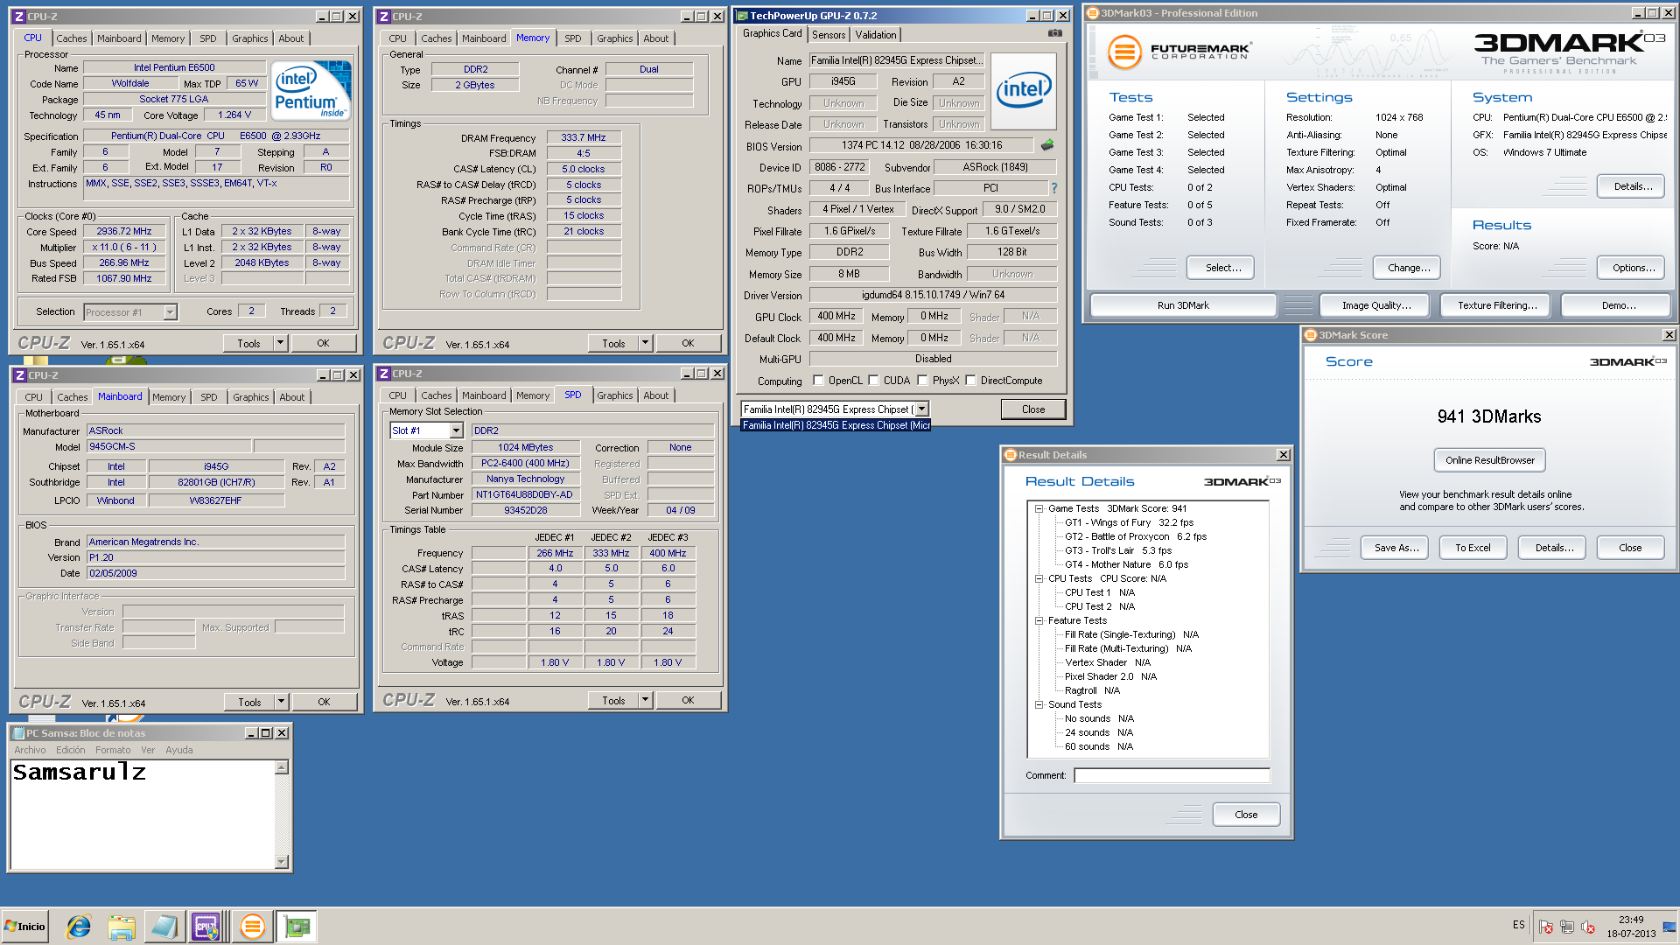Click the 3DMark Score window title icon
The width and height of the screenshot is (1680, 945).
click(1311, 335)
